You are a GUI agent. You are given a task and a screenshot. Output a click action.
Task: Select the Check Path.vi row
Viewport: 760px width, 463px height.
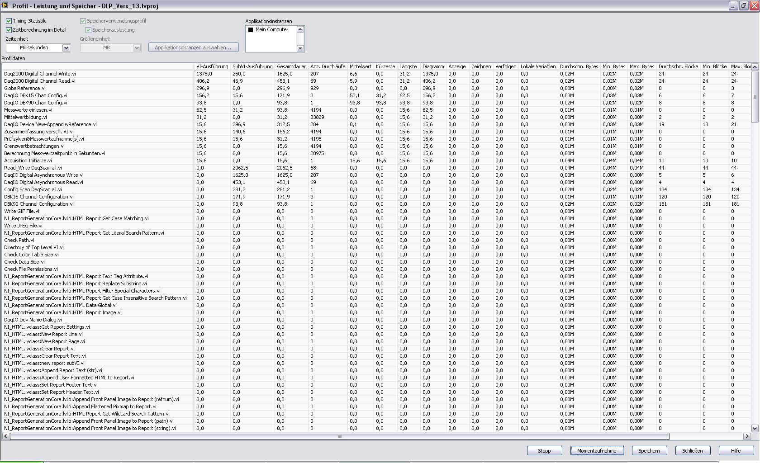pyautogui.click(x=376, y=240)
